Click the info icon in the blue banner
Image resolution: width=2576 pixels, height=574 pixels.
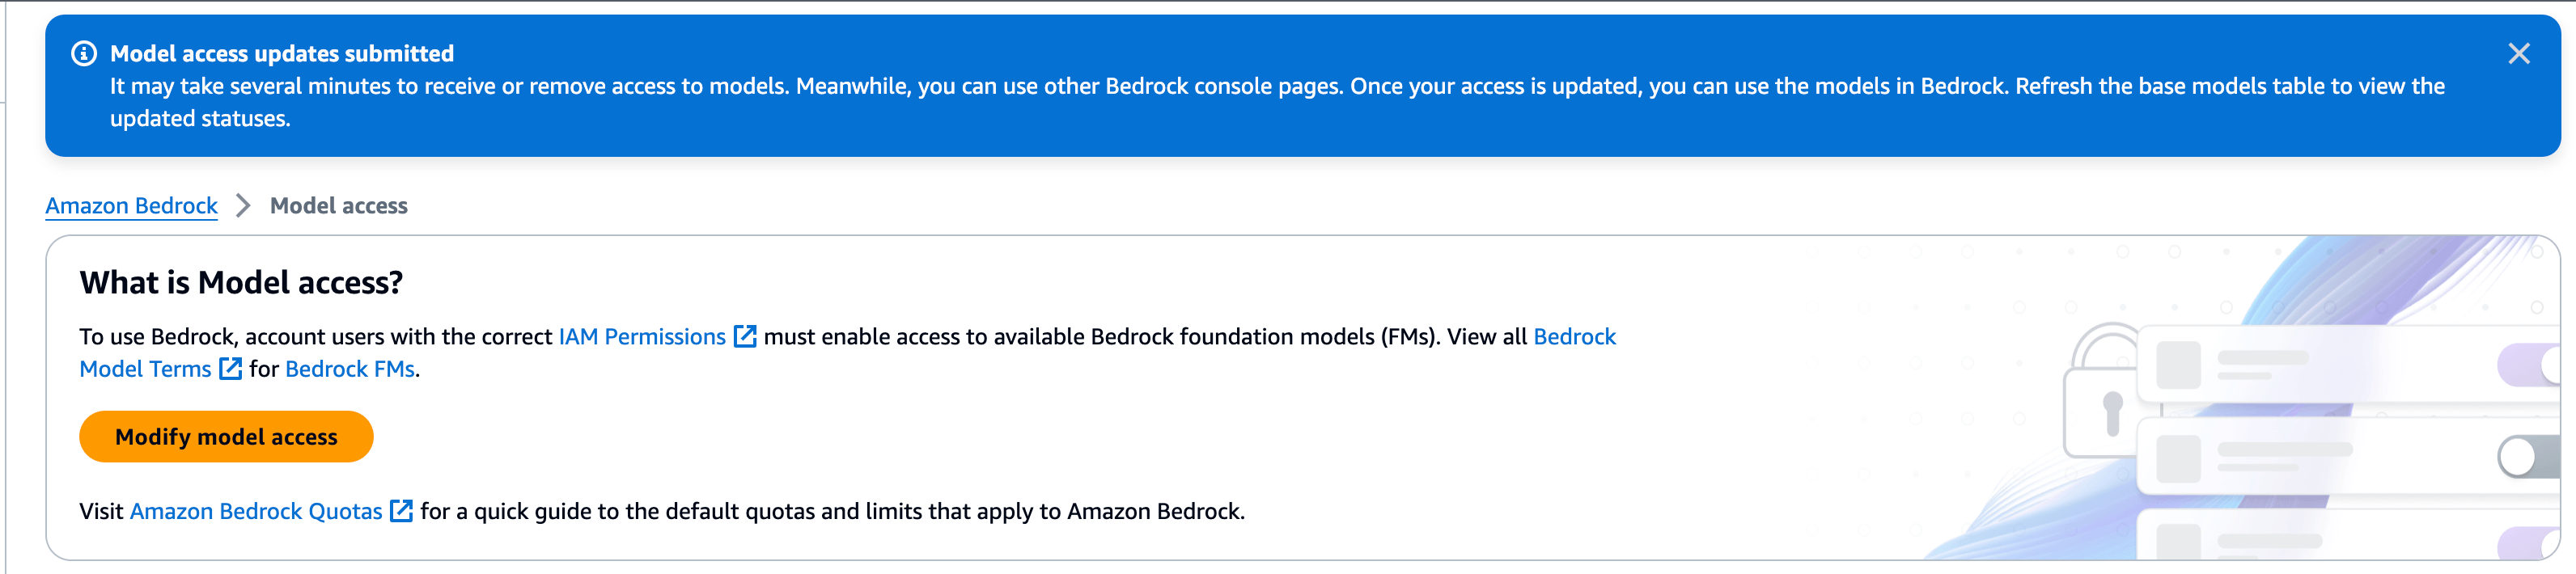[x=84, y=54]
